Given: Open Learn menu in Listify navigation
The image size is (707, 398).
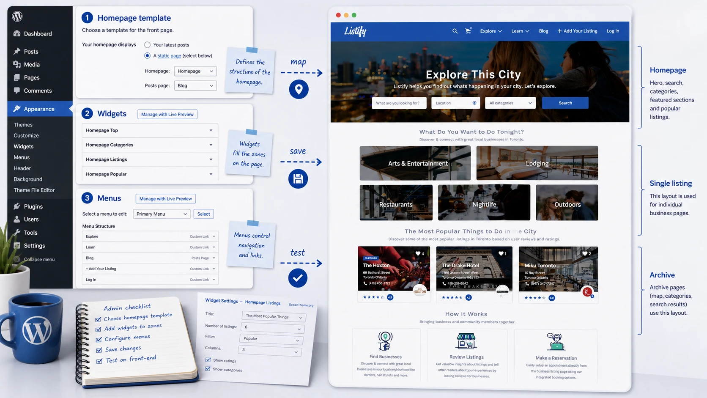Looking at the screenshot, I should tap(520, 31).
